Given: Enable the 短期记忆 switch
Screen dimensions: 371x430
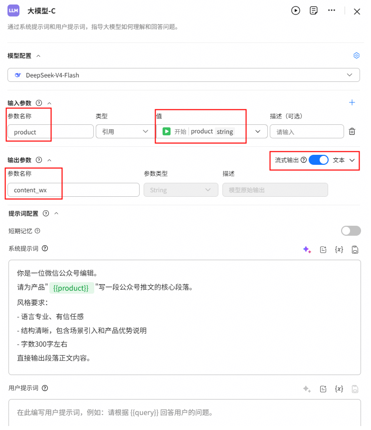Looking at the screenshot, I should pyautogui.click(x=351, y=231).
